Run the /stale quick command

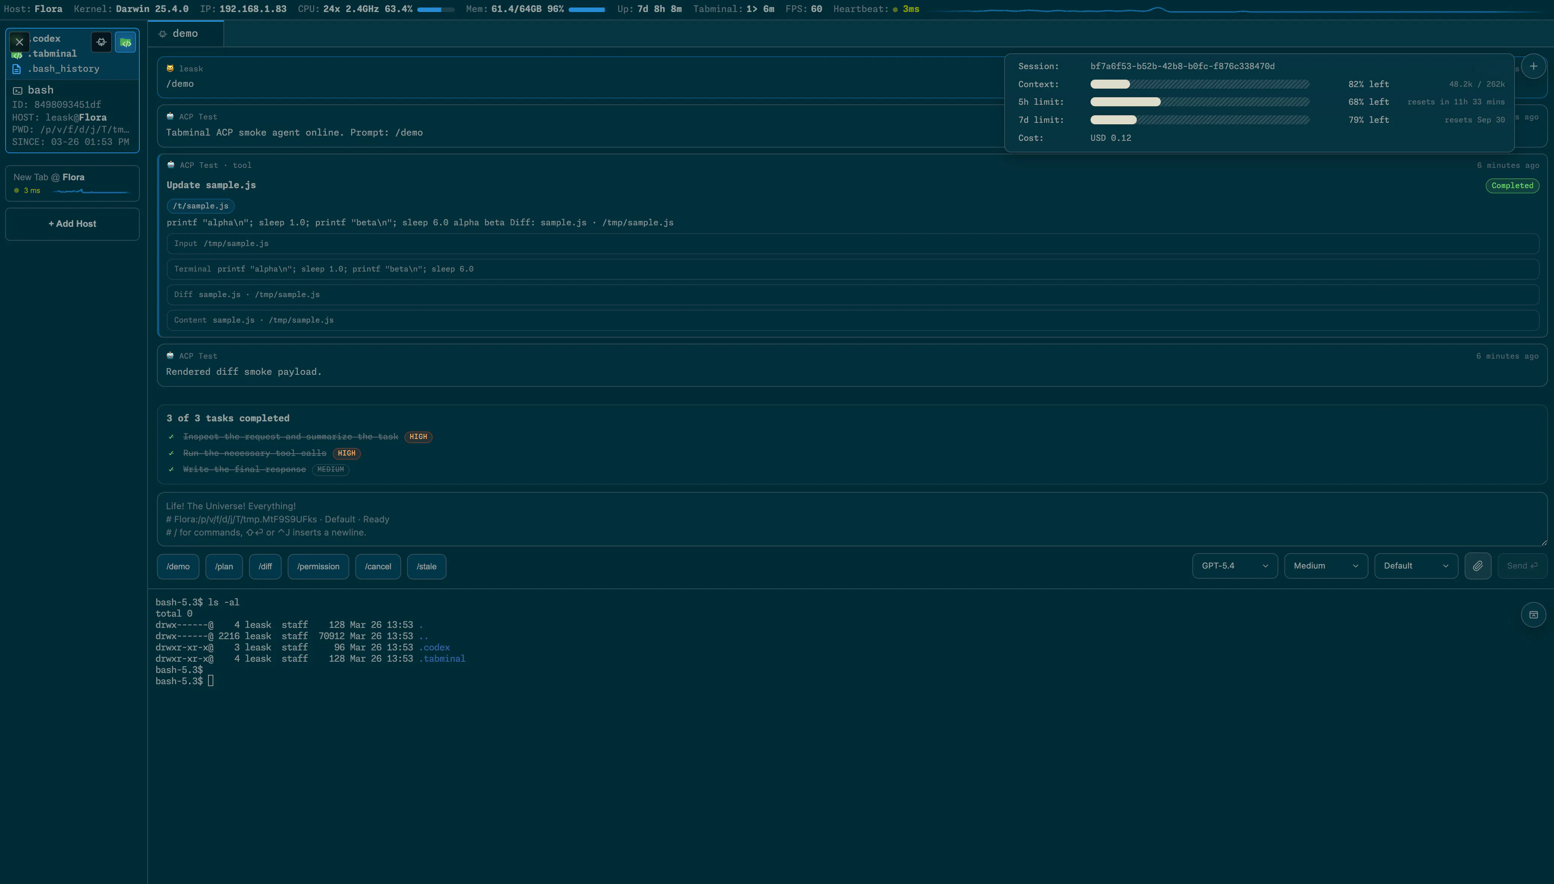427,566
